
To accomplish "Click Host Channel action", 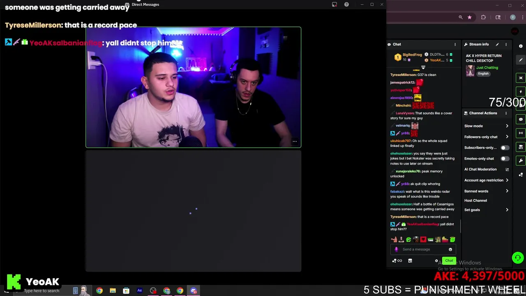I will coord(475,201).
